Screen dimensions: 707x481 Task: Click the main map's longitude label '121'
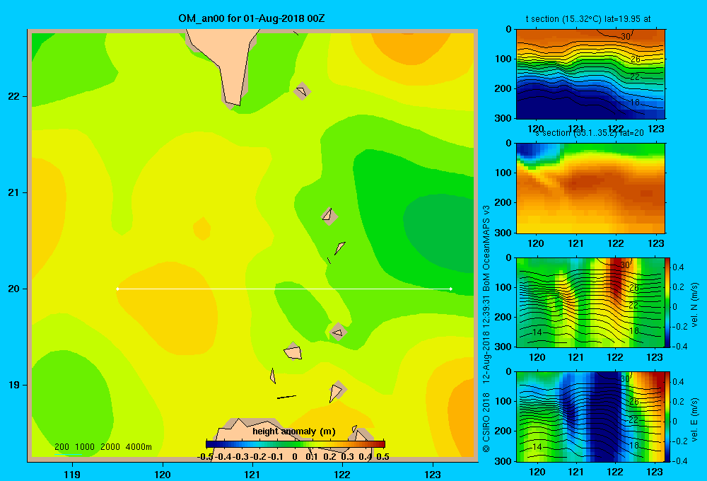pyautogui.click(x=252, y=474)
